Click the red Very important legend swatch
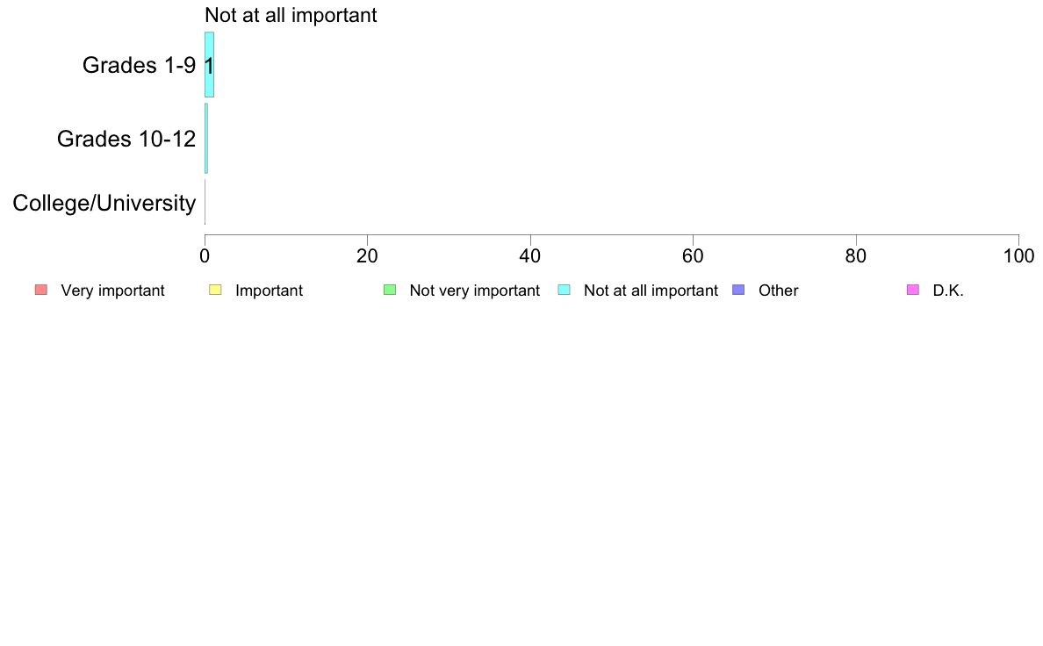 pos(41,290)
